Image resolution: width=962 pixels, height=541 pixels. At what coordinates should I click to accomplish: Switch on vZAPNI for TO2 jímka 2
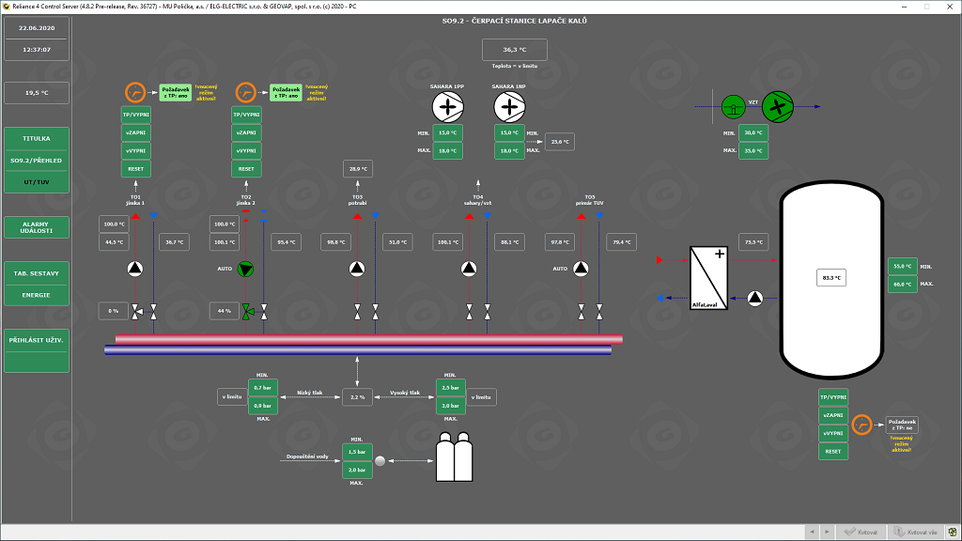(x=246, y=132)
